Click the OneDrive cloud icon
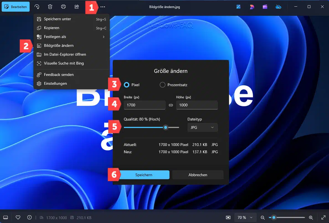Screen dimensions: 329x223 tap(278, 7)
